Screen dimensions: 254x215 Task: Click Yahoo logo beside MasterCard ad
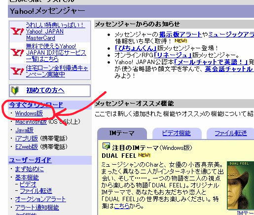click(17, 31)
